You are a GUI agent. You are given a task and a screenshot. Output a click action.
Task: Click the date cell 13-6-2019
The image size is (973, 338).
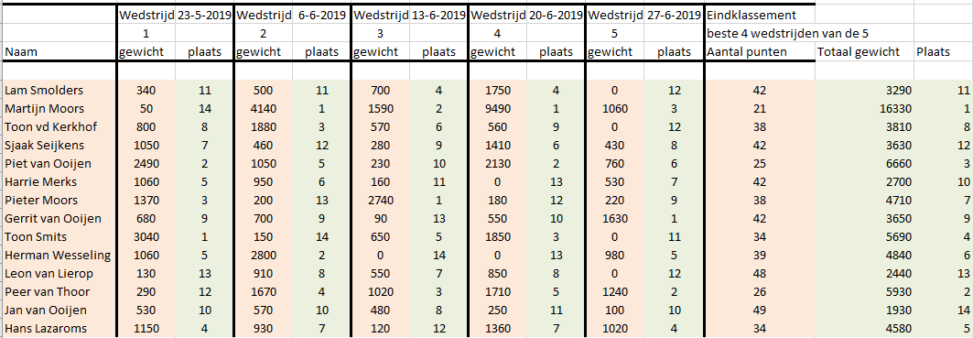point(438,14)
